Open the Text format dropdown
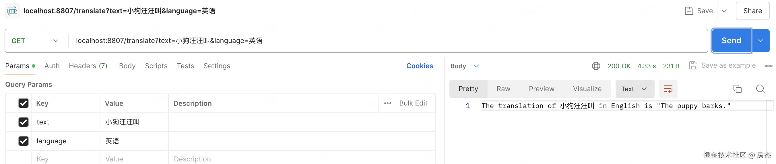The width and height of the screenshot is (776, 164). pos(634,89)
